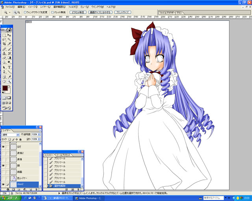
Task: Select the Zoom tool in toolbox
Action: pyautogui.click(x=9, y=81)
